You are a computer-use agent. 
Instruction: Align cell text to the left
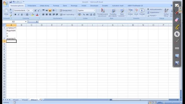pos(43,14)
